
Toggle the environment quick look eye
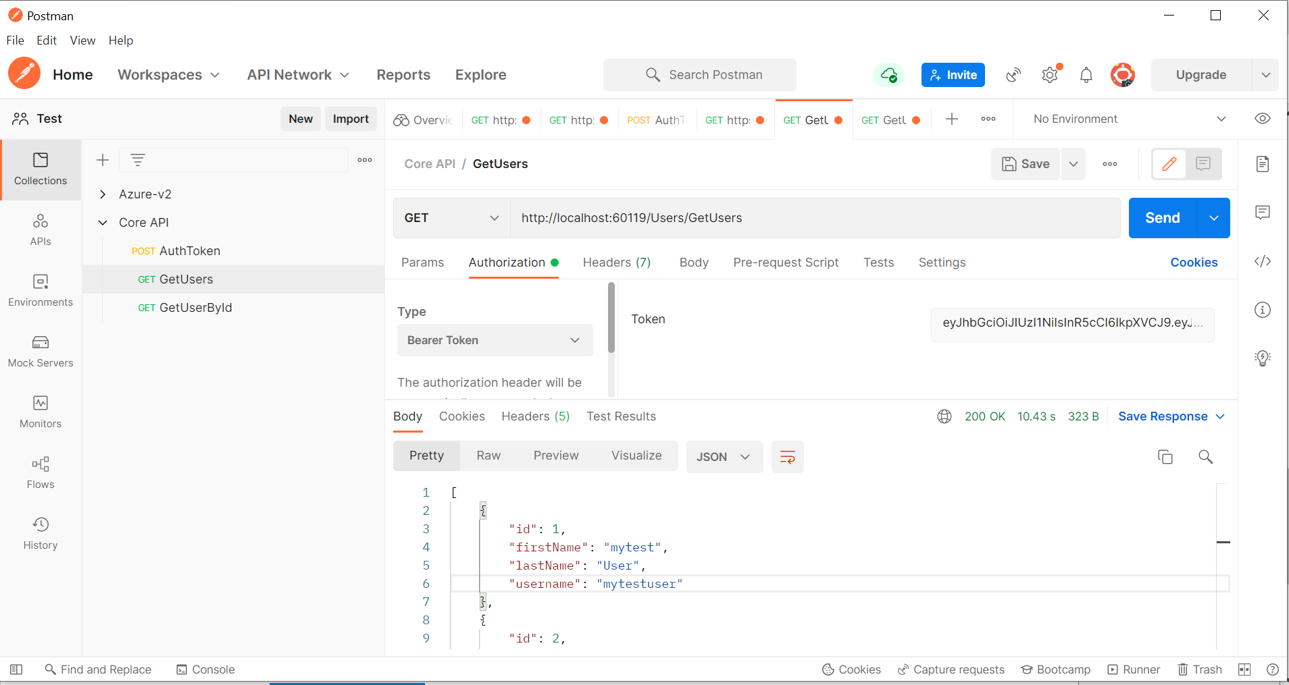pyautogui.click(x=1262, y=119)
